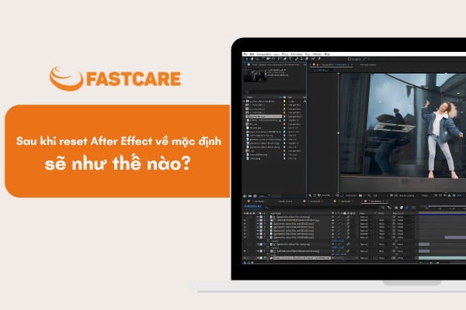Expand the folder row in Project panel
Image resolution: width=466 pixels, height=310 pixels.
click(x=244, y=102)
